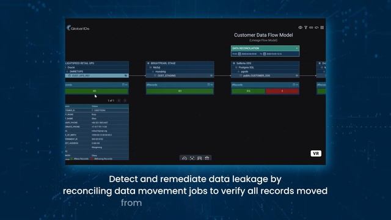Close the Data Reconciliation panel

[297, 48]
